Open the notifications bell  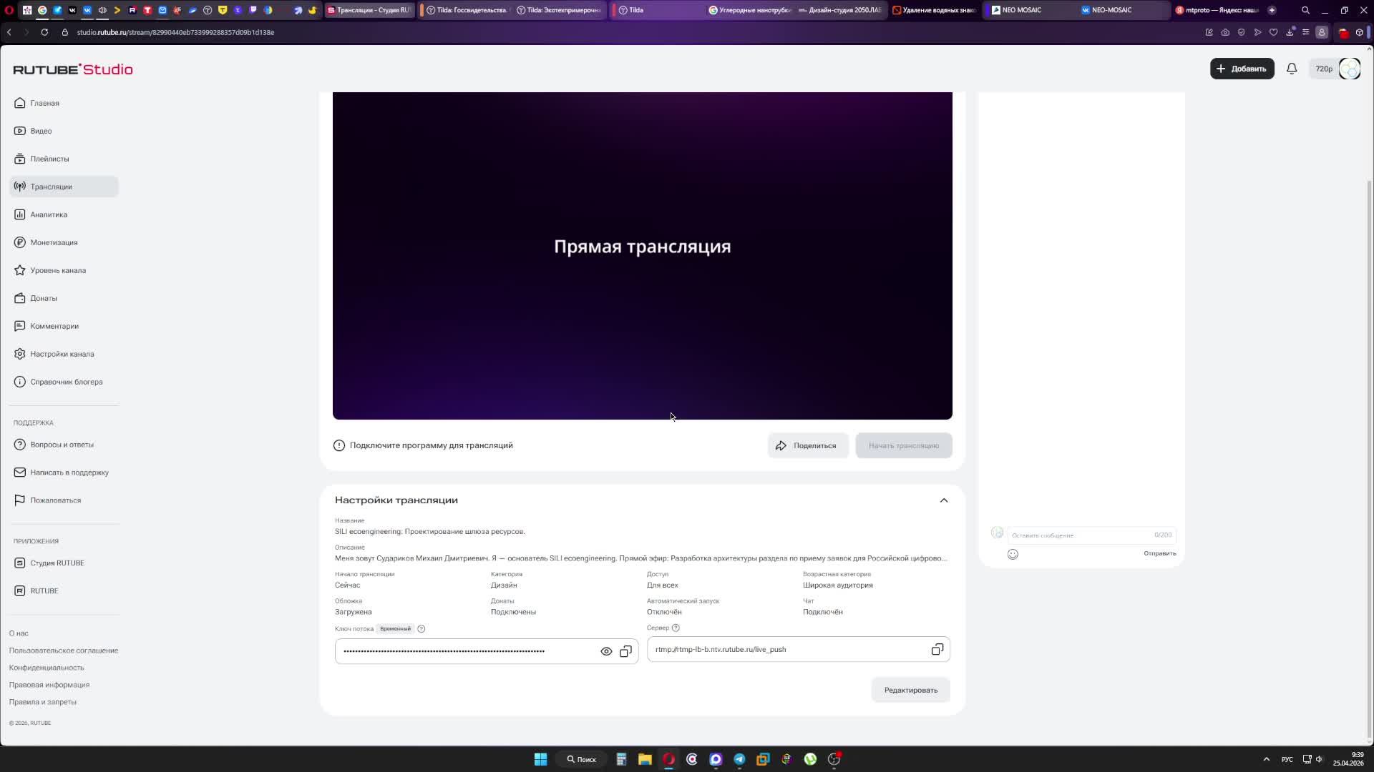click(x=1291, y=68)
